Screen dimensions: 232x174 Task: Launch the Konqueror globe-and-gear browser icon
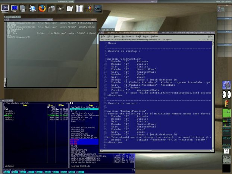pos(32,9)
